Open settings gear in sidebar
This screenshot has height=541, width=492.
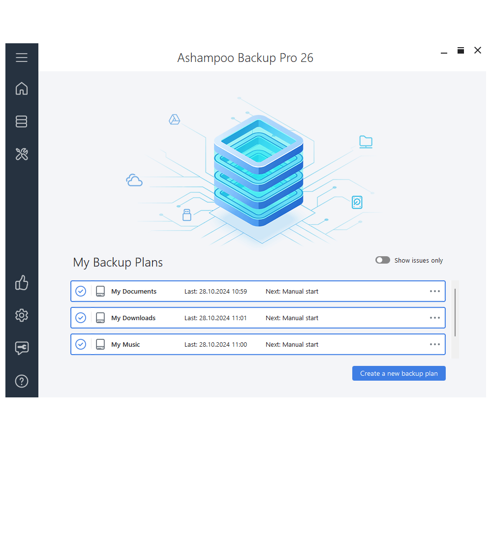tap(22, 315)
